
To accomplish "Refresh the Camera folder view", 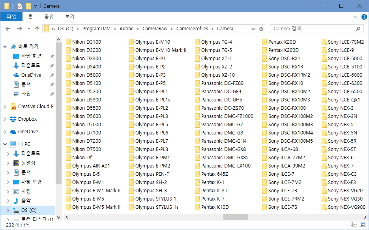I will 261,29.
